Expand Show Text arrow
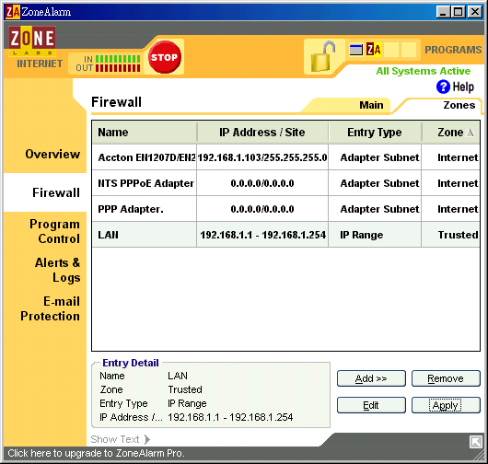The width and height of the screenshot is (488, 464). click(x=147, y=439)
